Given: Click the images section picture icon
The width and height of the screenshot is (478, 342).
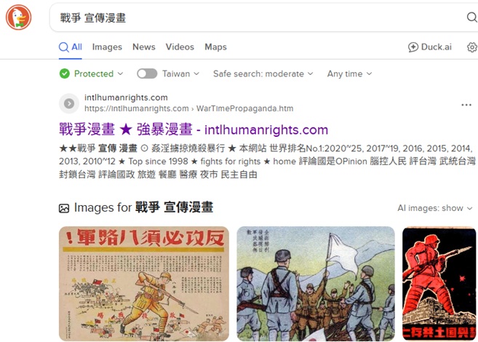Looking at the screenshot, I should click(64, 208).
